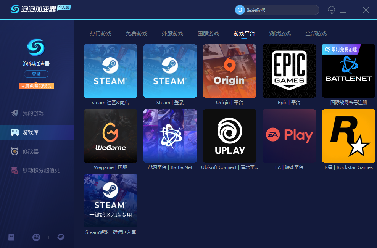
Task: Select the 游戏平台 tab
Action: tap(244, 34)
